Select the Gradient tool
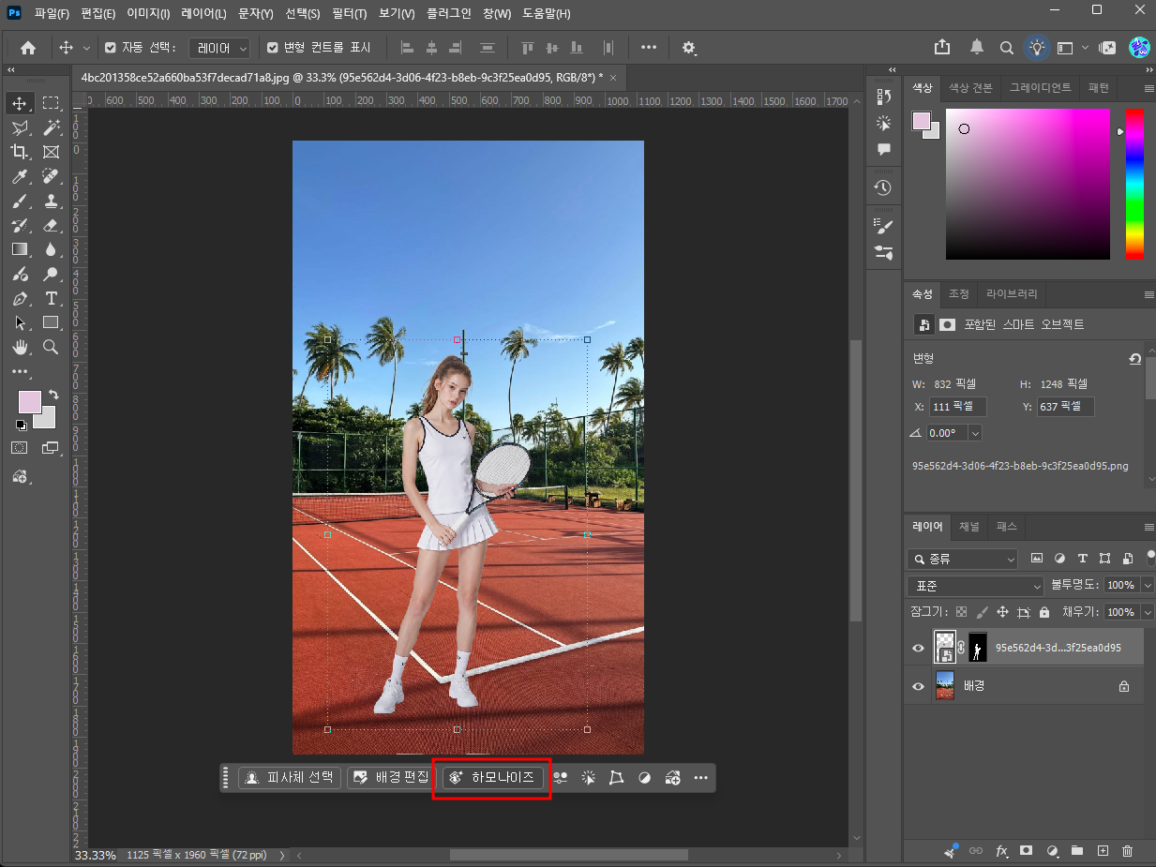Screen dimensions: 1156x867 point(20,249)
